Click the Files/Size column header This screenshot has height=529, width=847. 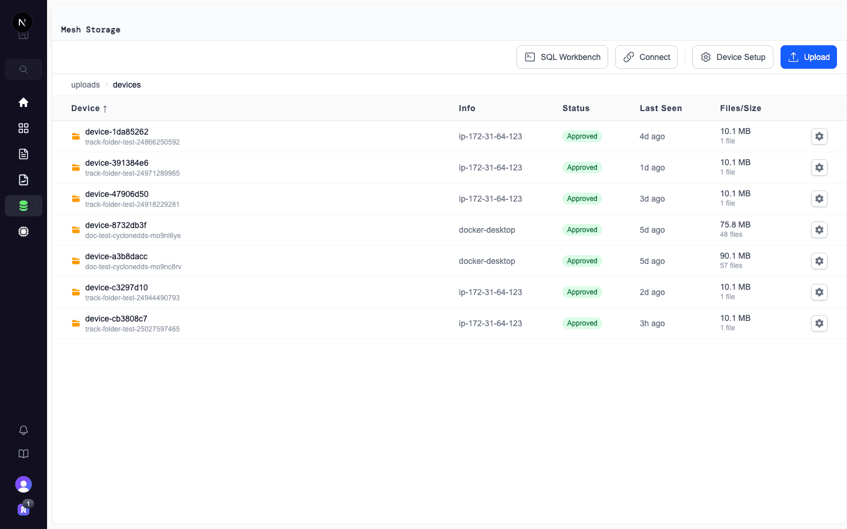click(741, 108)
